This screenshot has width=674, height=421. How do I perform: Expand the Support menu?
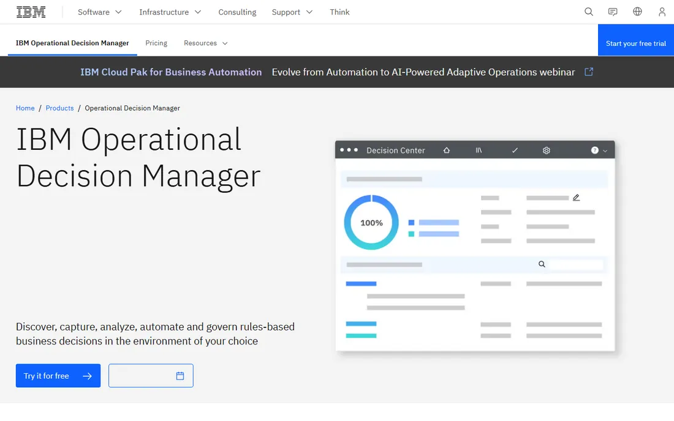click(292, 12)
